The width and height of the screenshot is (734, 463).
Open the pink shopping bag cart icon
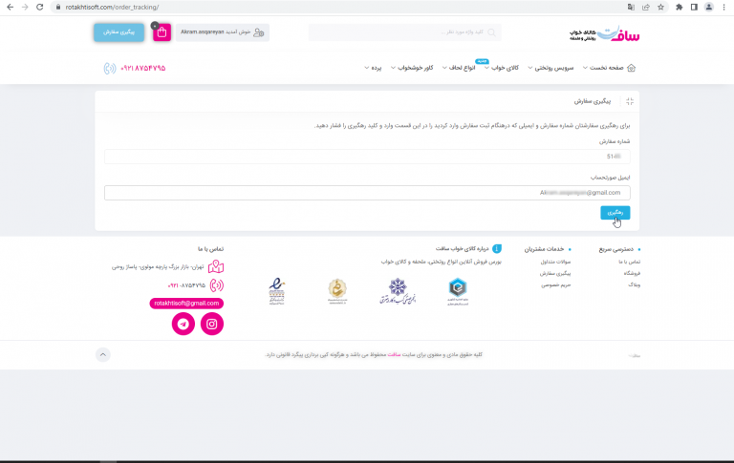click(x=162, y=32)
